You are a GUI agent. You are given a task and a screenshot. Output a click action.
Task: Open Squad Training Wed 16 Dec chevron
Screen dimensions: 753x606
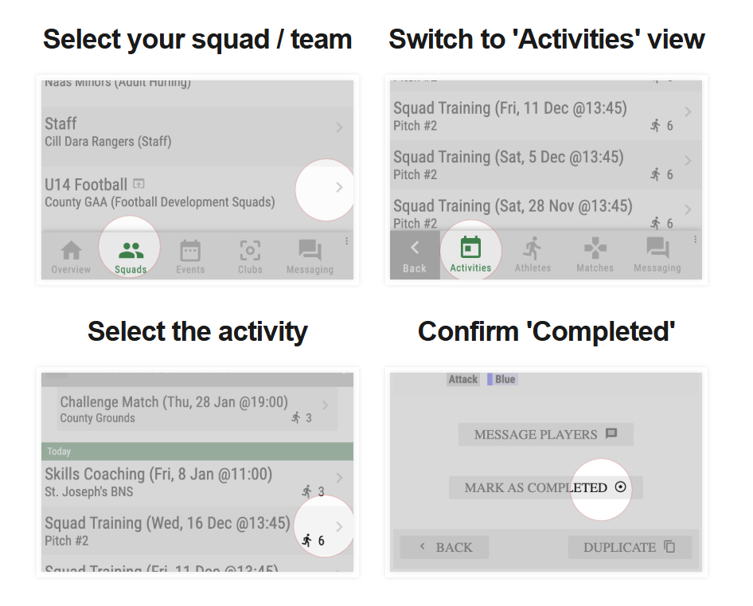pos(339,526)
